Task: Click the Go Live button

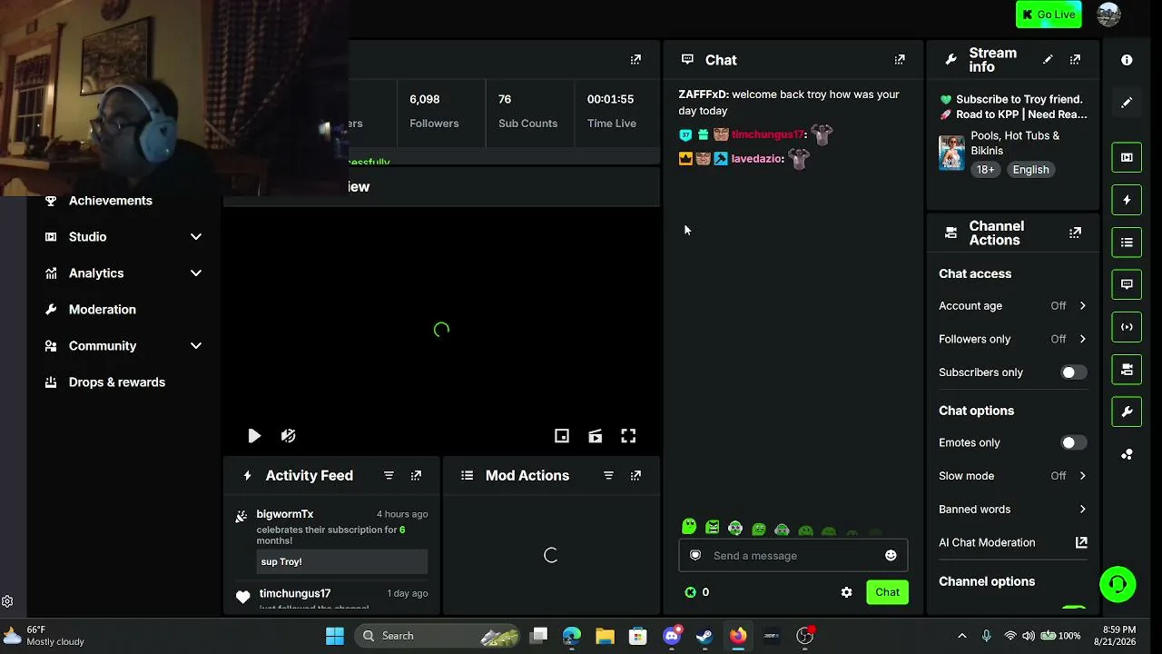Action: (1049, 15)
